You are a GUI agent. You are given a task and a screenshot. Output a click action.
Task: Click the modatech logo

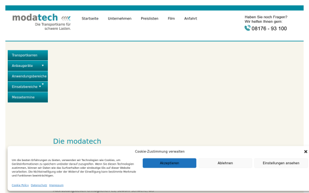click(x=41, y=17)
